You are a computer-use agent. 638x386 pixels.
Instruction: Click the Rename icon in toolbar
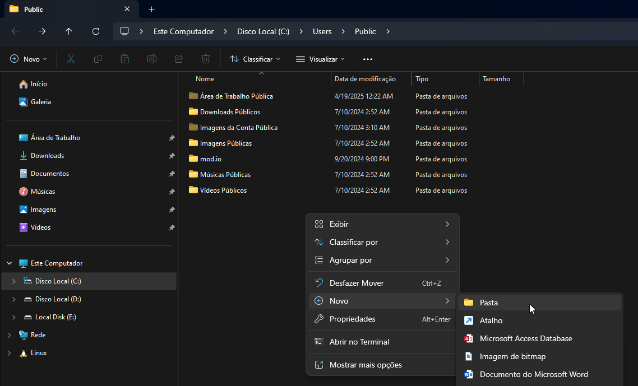pyautogui.click(x=152, y=59)
